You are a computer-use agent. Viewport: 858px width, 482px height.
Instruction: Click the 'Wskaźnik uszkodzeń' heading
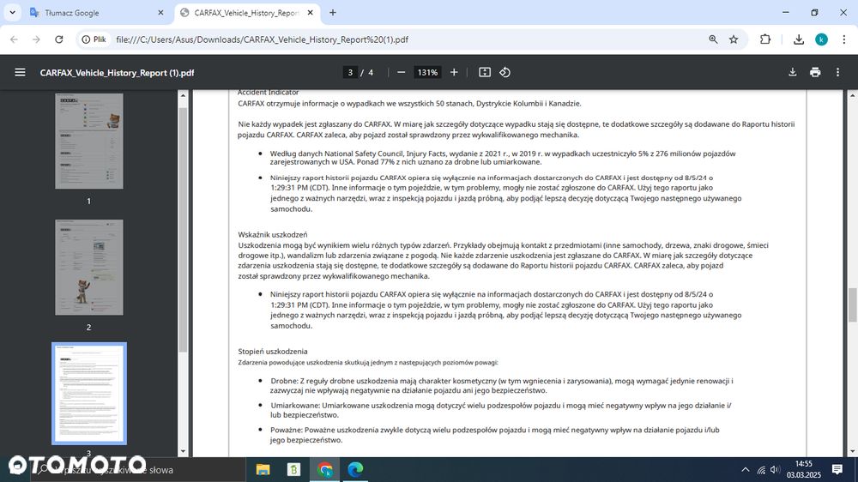click(273, 235)
